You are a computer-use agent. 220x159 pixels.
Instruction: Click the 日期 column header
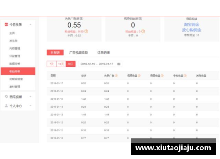(53, 76)
